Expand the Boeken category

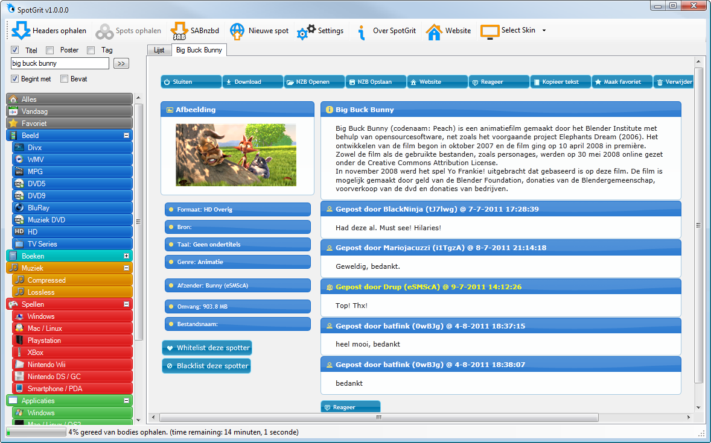point(127,256)
